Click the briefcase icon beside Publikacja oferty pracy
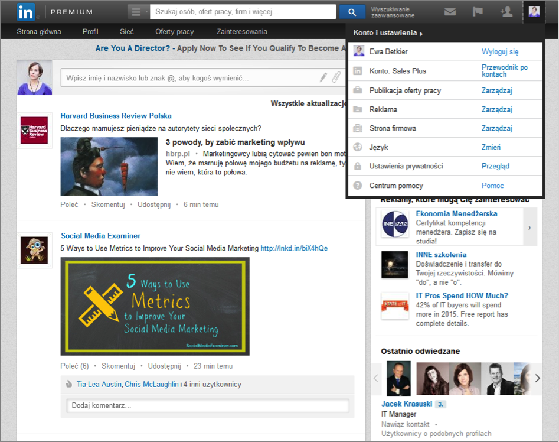The height and width of the screenshot is (442, 559). (x=357, y=90)
